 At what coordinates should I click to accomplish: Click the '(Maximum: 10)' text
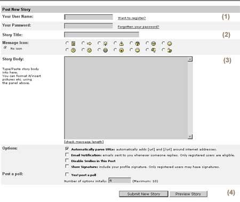point(145,181)
